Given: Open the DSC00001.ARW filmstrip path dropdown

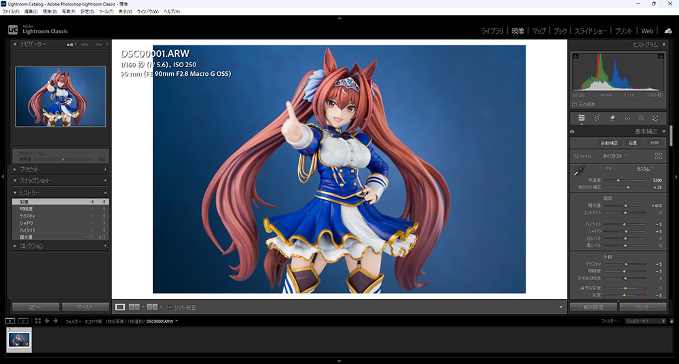Looking at the screenshot, I should tap(177, 321).
